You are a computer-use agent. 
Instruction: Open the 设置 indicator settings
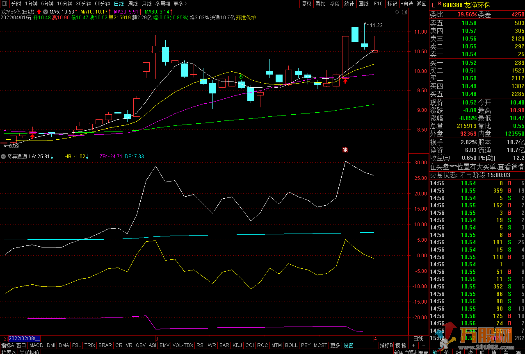[x=348, y=345]
